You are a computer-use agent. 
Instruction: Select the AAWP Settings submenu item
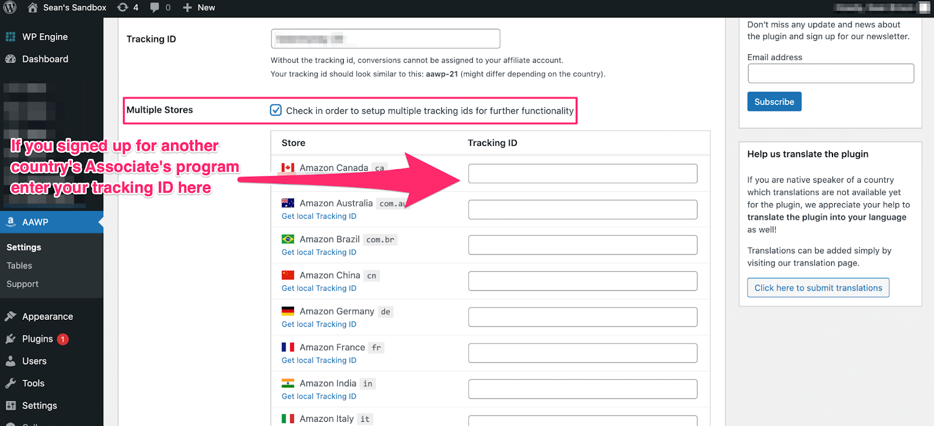(x=24, y=247)
